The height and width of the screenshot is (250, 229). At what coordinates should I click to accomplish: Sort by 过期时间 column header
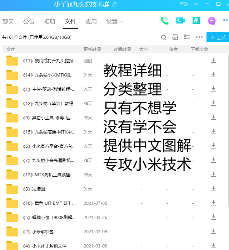[122, 50]
